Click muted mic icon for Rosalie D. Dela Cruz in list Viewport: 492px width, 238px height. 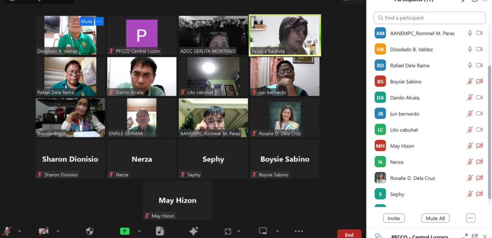[470, 178]
